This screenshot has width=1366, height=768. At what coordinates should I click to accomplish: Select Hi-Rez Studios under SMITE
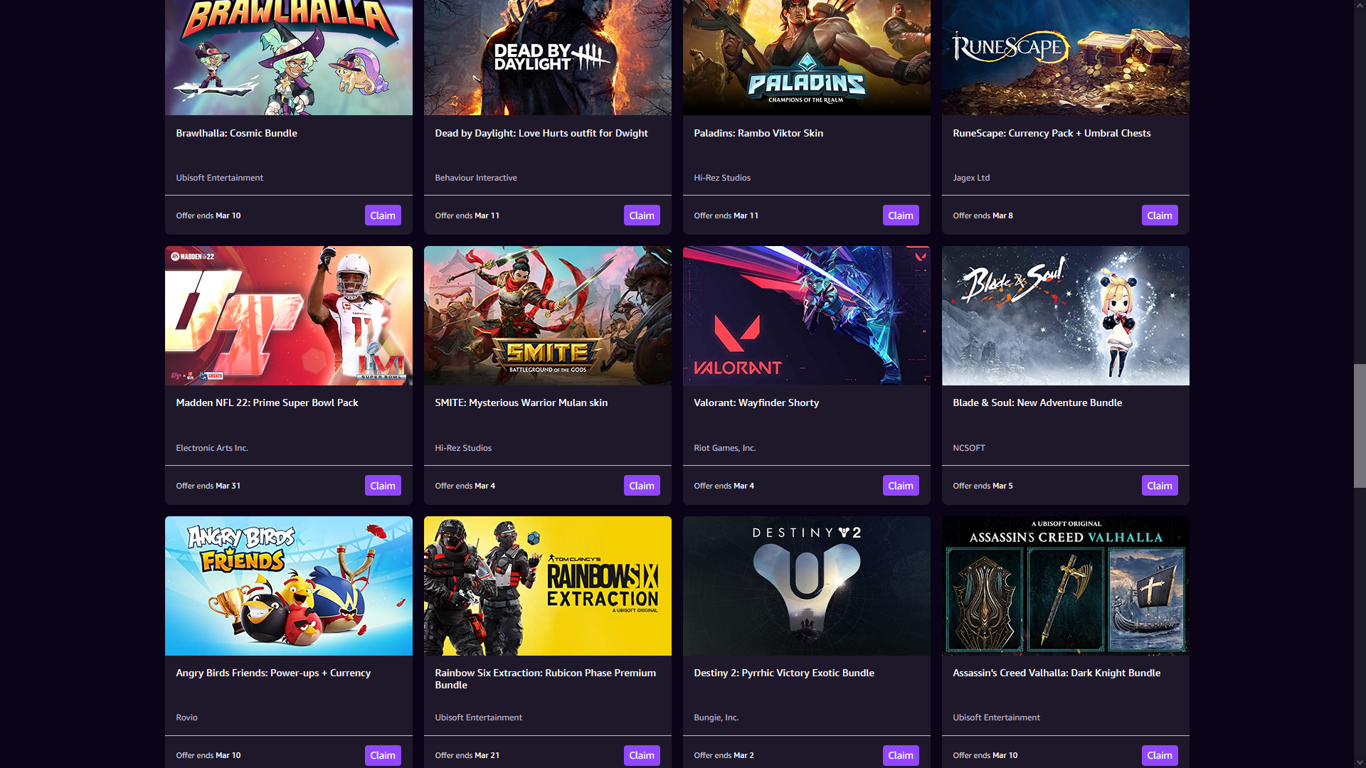463,448
